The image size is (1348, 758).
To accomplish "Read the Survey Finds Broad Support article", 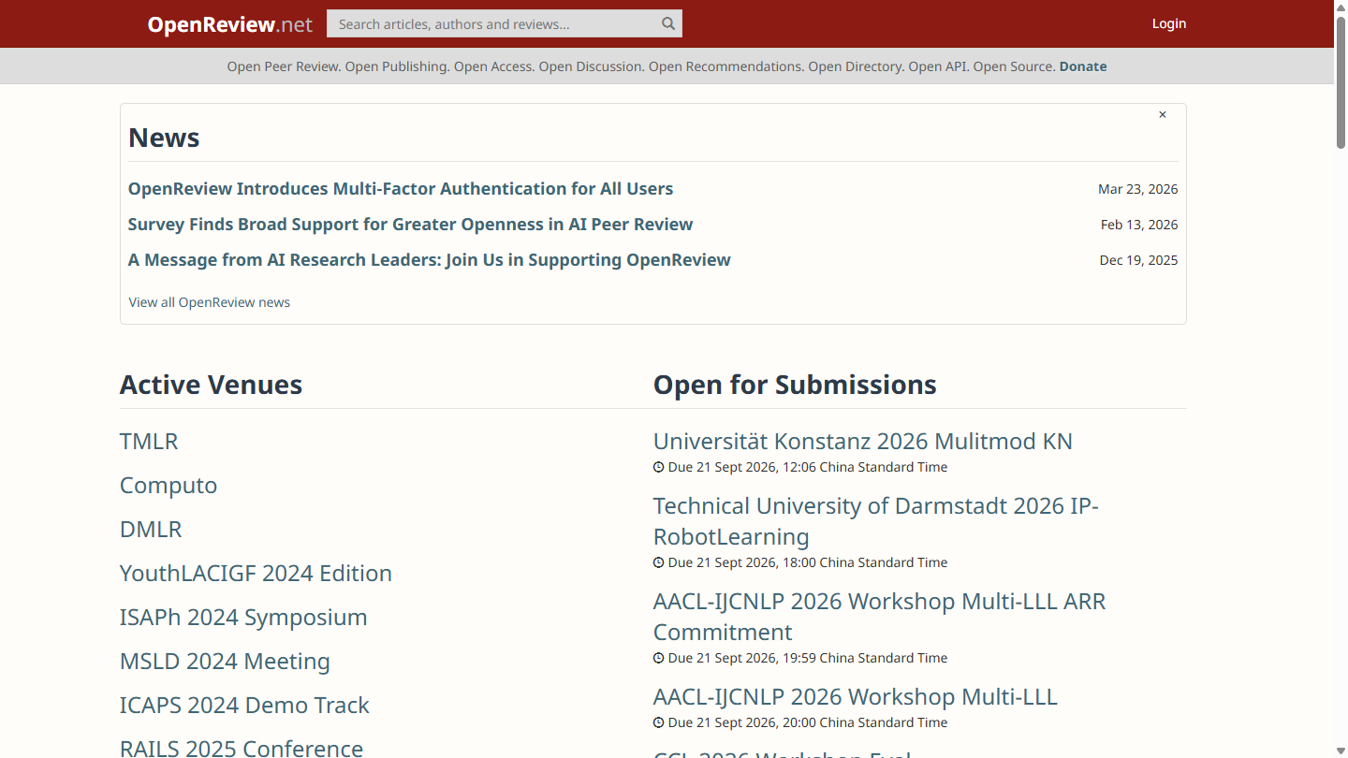I will (x=410, y=225).
